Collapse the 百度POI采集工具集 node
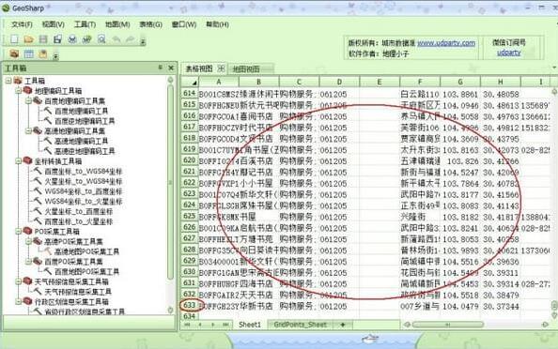Image resolution: width=558 pixels, height=349 pixels. click(x=28, y=262)
